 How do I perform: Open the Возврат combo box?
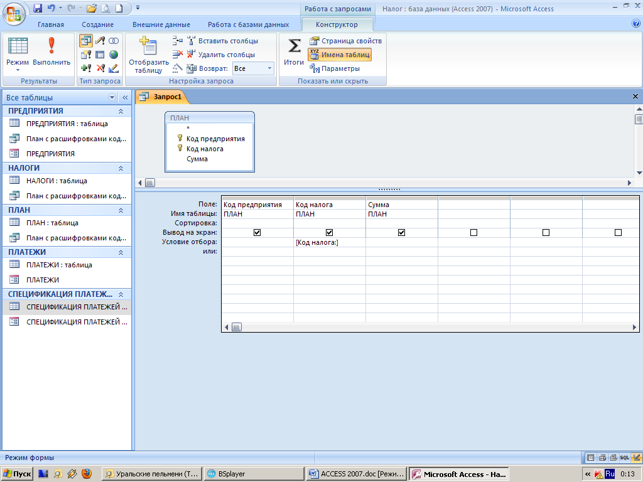tap(253, 68)
